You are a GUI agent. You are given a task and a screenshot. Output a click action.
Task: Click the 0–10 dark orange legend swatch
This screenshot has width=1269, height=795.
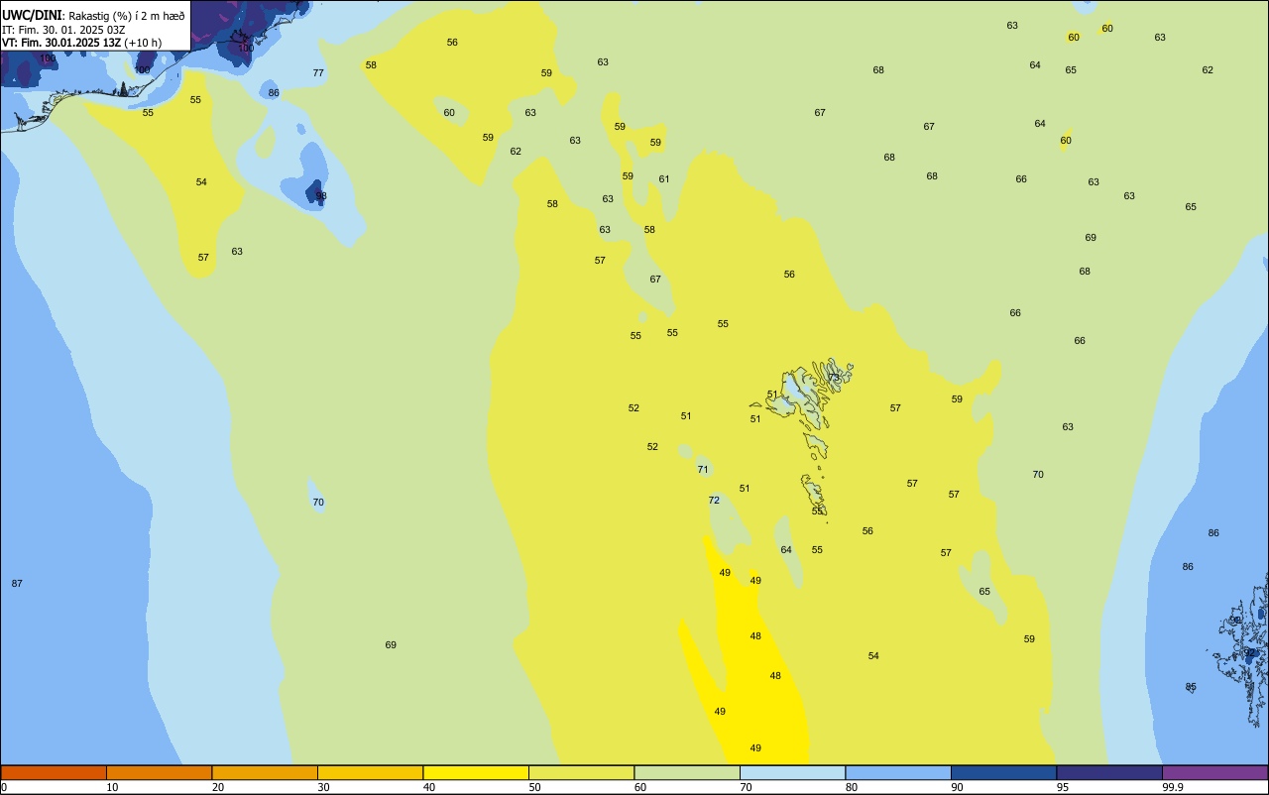tap(54, 772)
